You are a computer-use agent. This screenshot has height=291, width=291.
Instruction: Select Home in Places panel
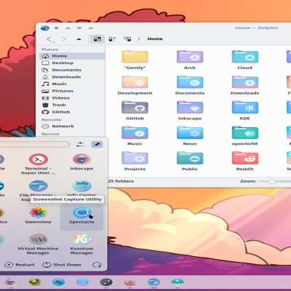click(72, 56)
